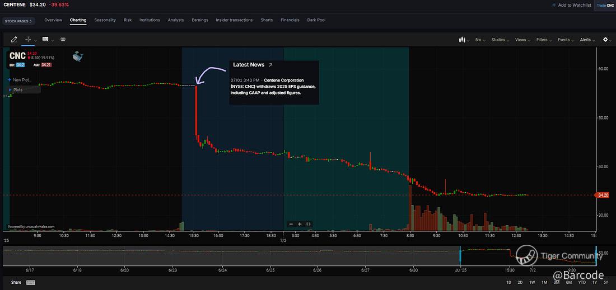Select the pencil drawing tool
Image resolution: width=616 pixels, height=290 pixels.
click(x=14, y=40)
